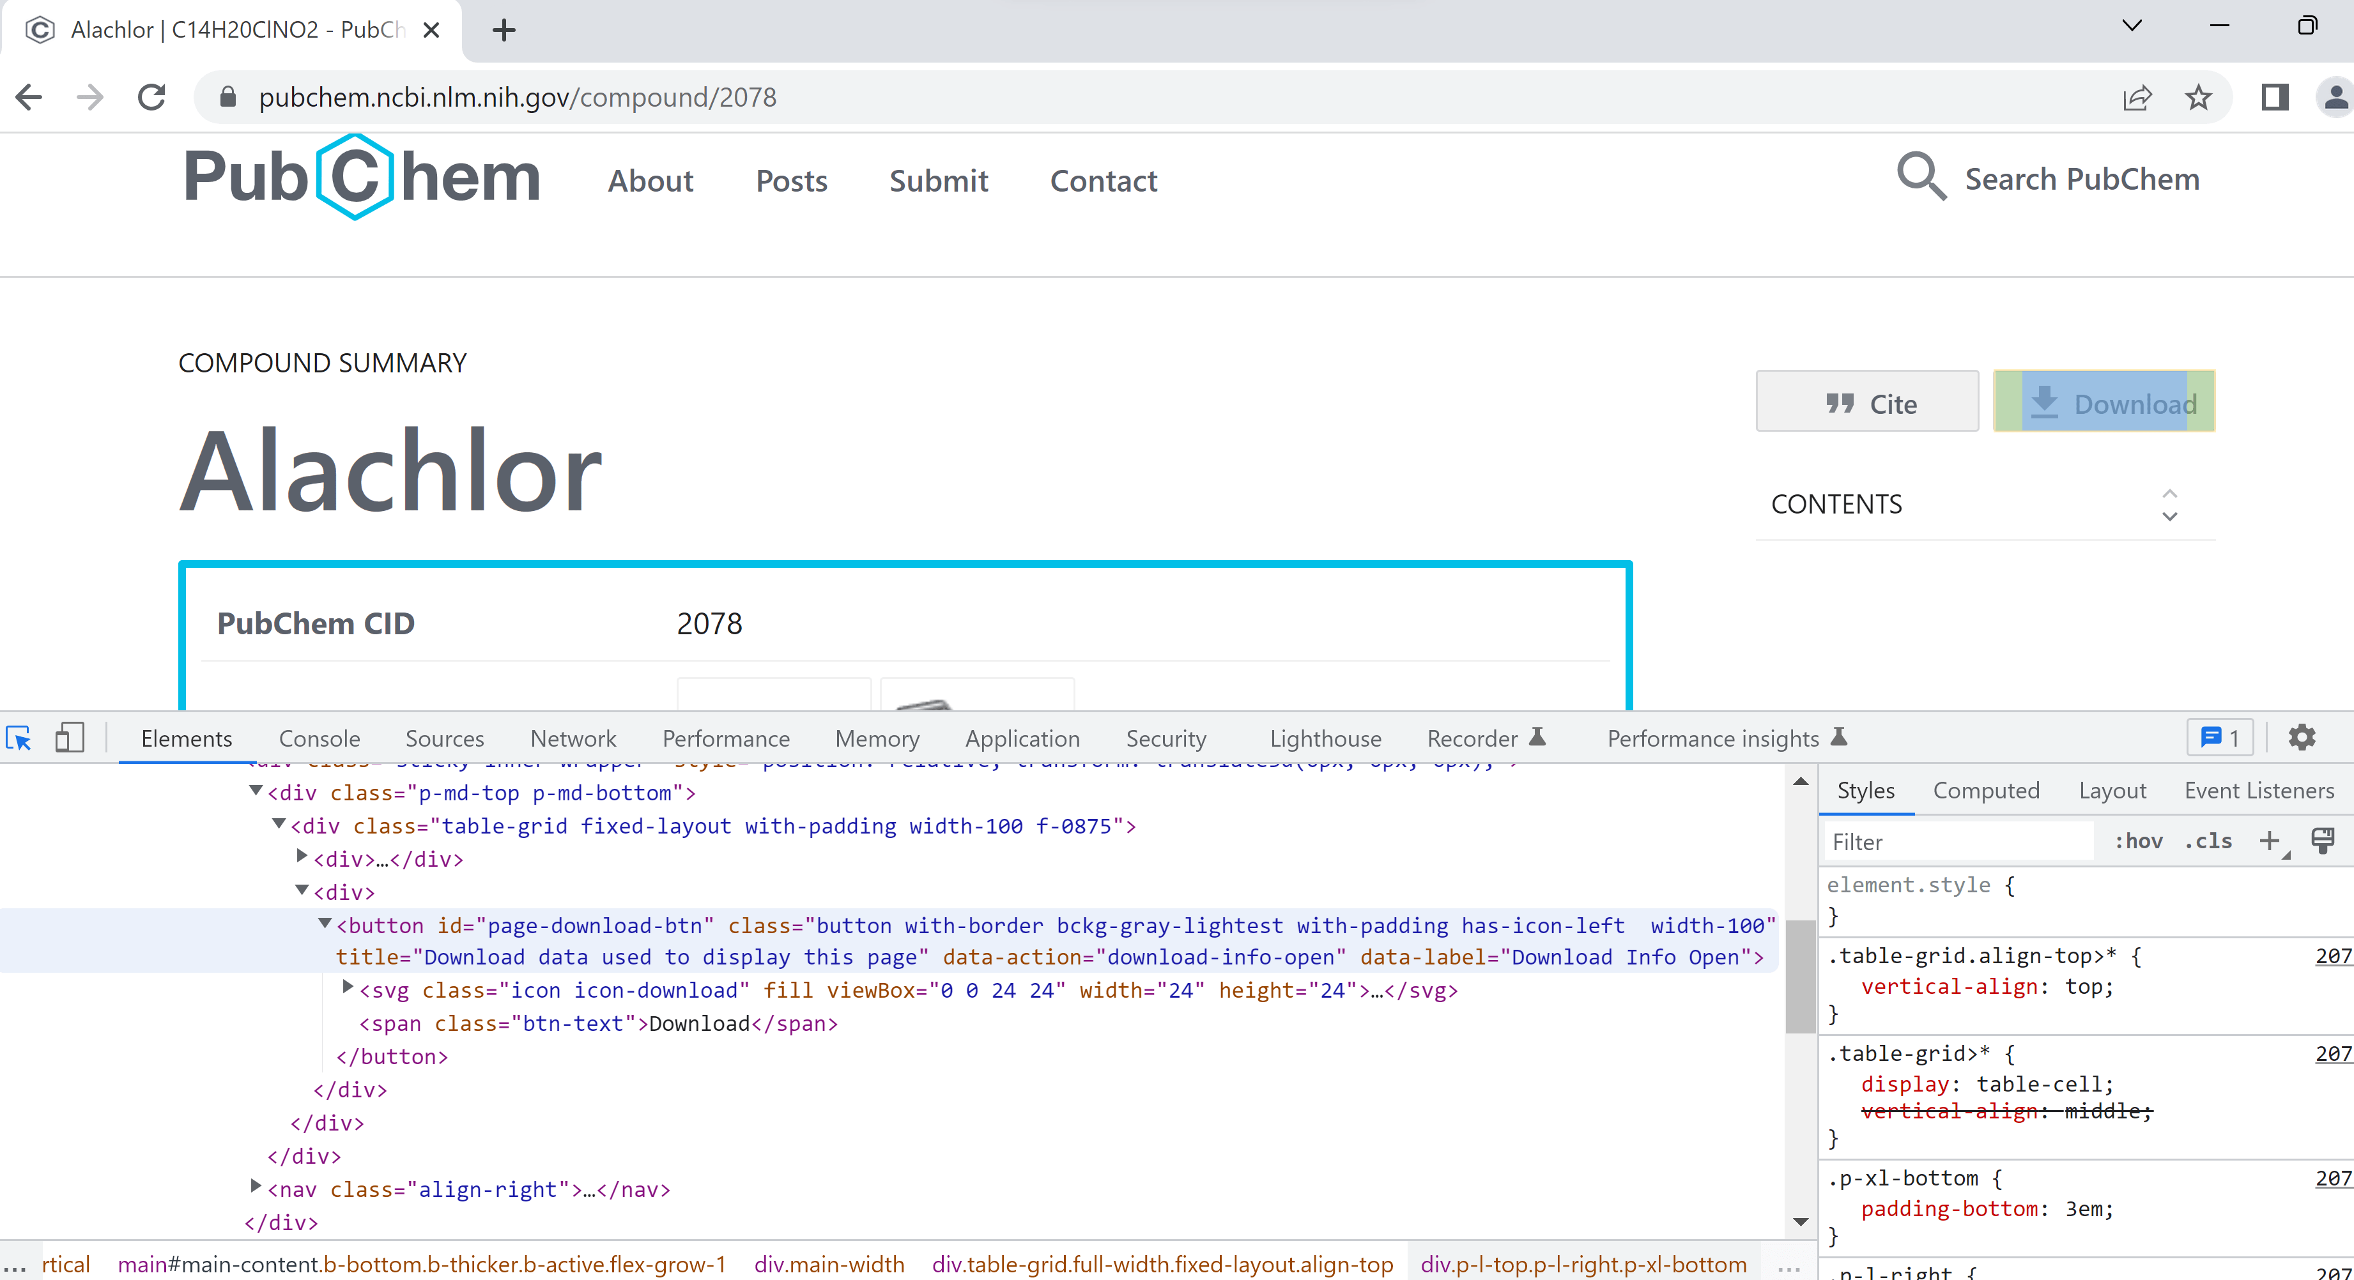Open the browser side panel icon

point(2275,97)
